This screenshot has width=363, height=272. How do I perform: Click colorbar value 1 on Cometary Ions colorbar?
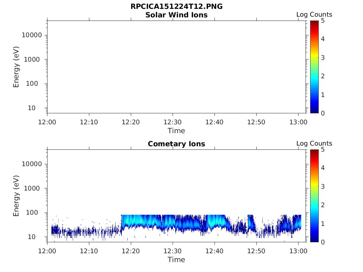tap(323, 224)
